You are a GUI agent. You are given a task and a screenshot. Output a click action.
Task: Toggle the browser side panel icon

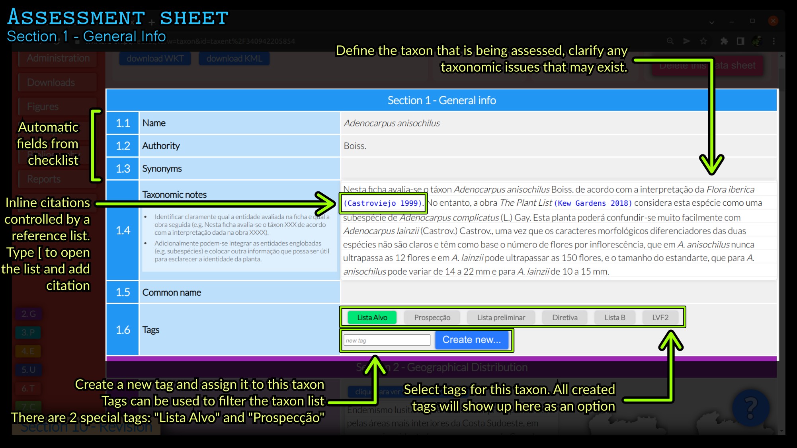pos(740,41)
